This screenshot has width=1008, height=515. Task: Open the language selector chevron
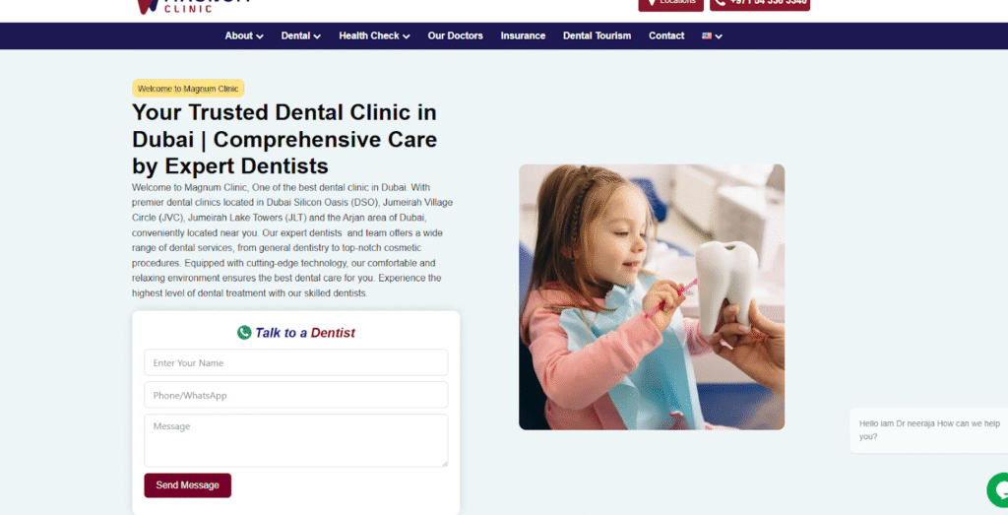719,36
